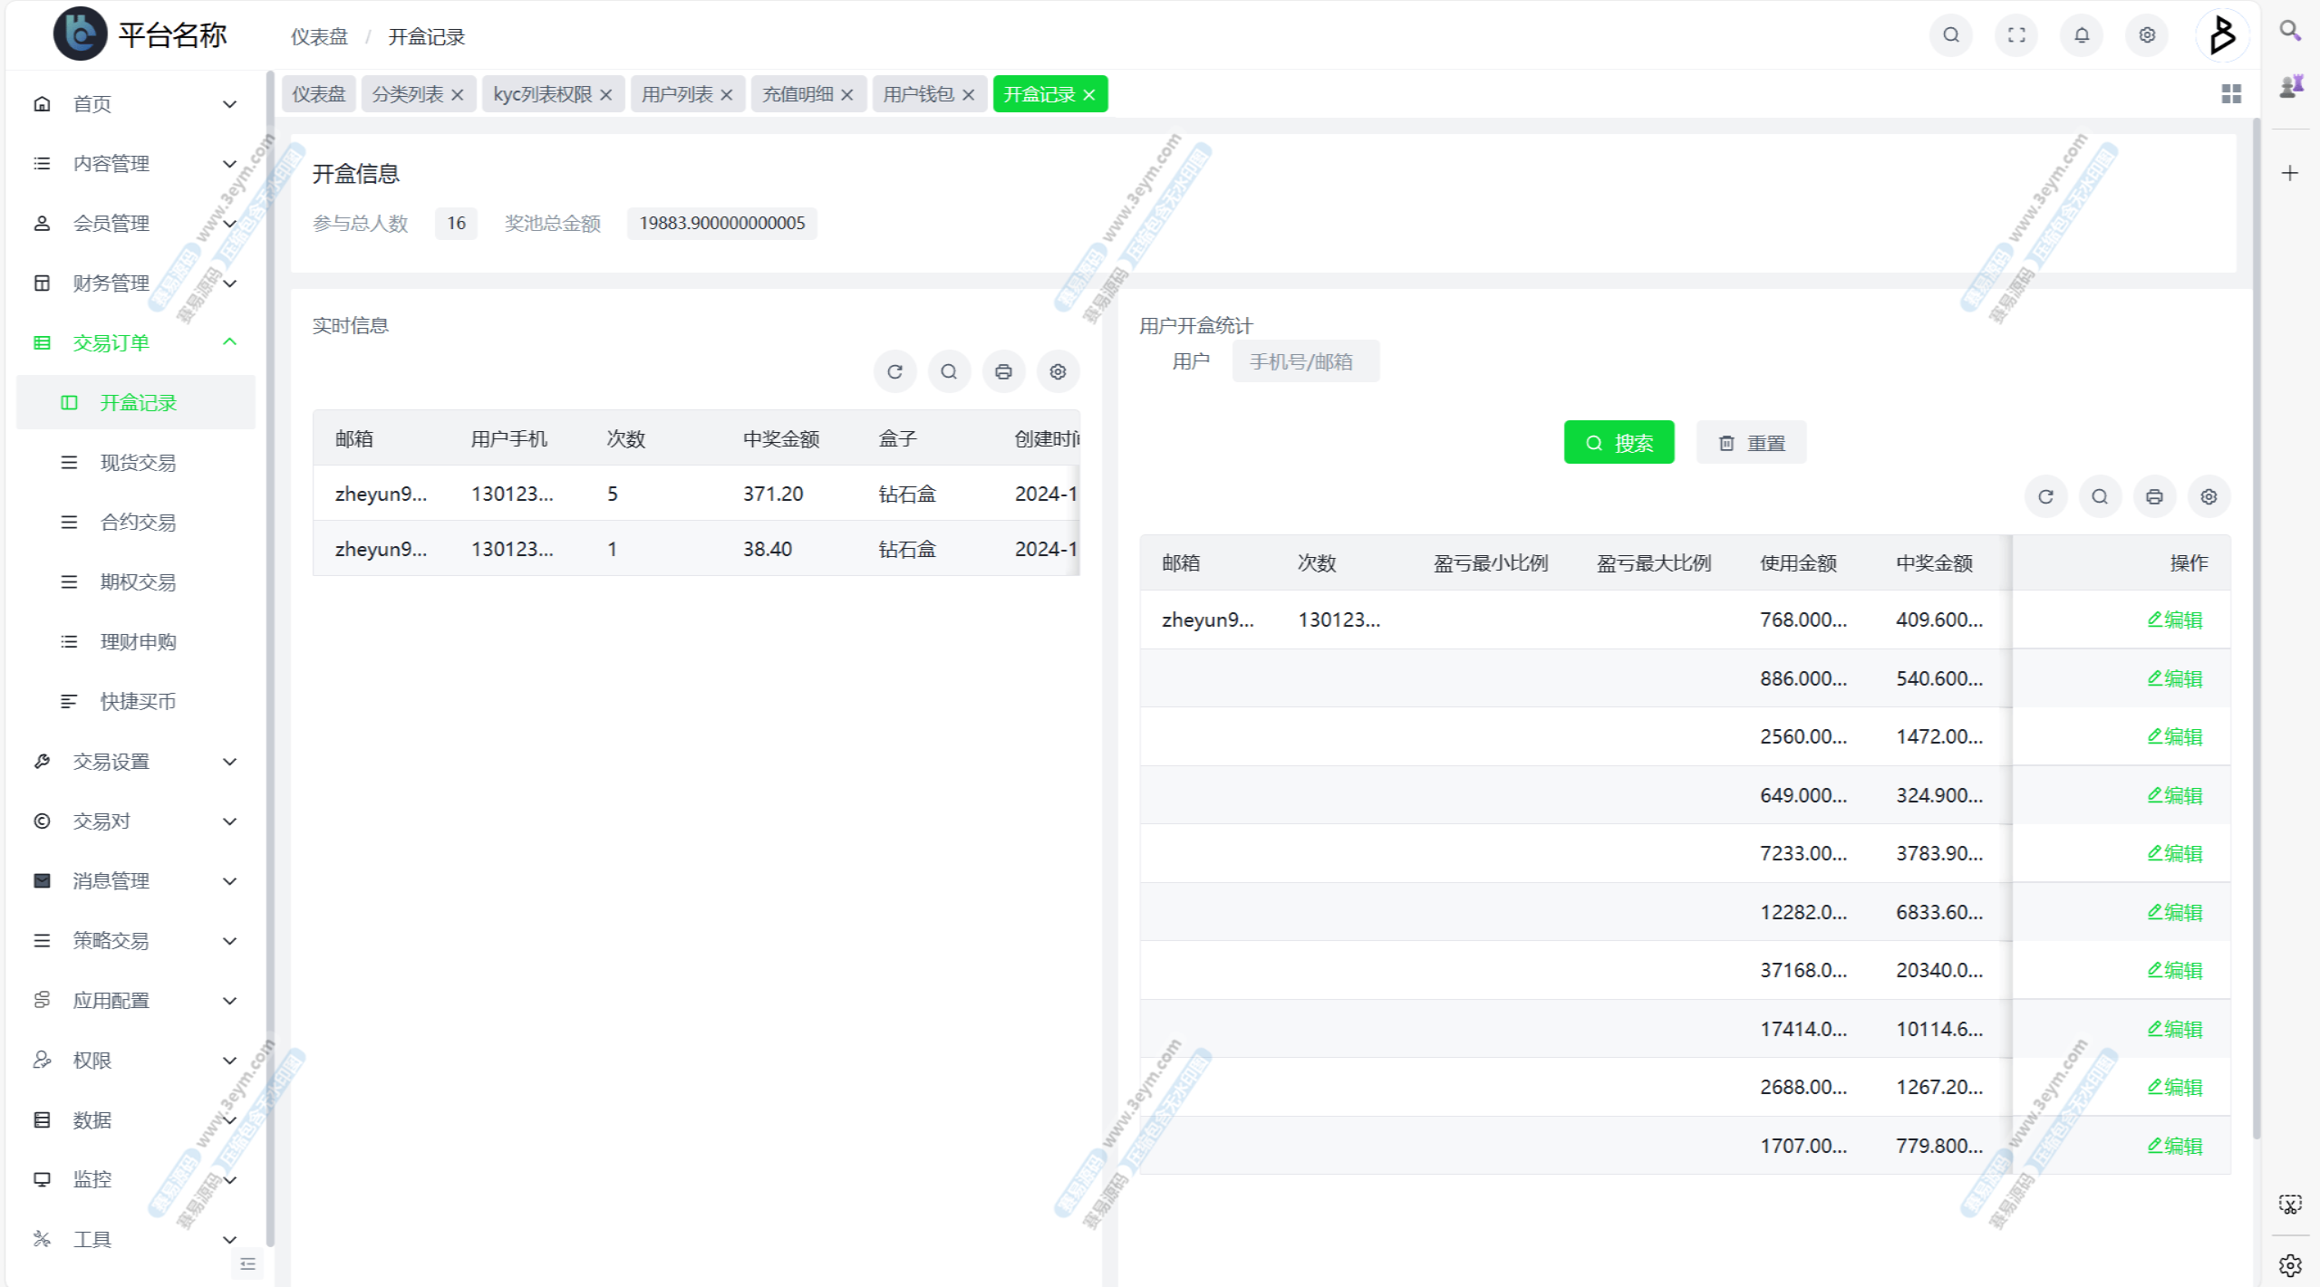2320x1287 pixels.
Task: Click search icon above 用户开盒统计 table
Action: coord(2100,497)
